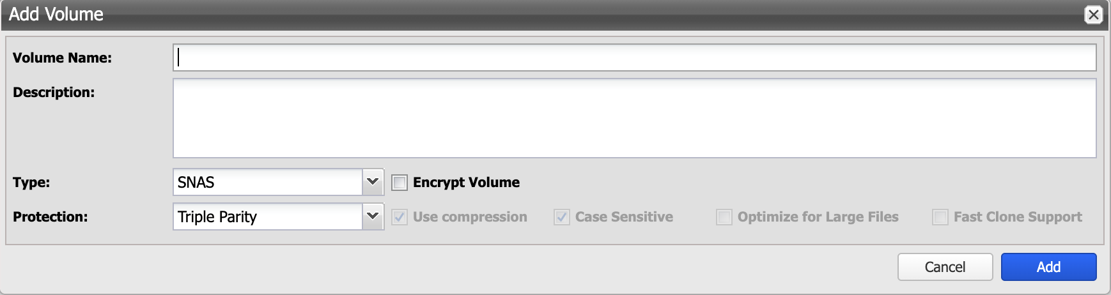Click the Volume Name label

[x=62, y=57]
